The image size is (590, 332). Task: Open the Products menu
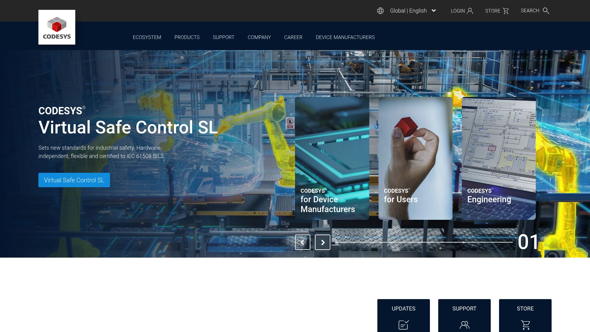coord(187,37)
